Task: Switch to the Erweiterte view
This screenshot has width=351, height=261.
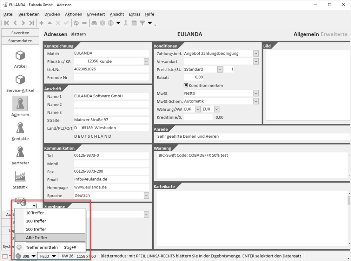Action: click(334, 34)
